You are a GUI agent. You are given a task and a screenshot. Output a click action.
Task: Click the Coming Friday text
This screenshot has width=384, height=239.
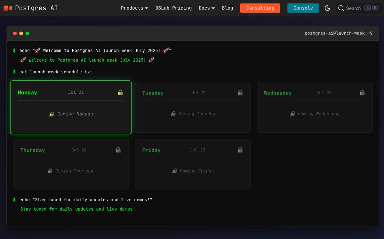tap(197, 171)
